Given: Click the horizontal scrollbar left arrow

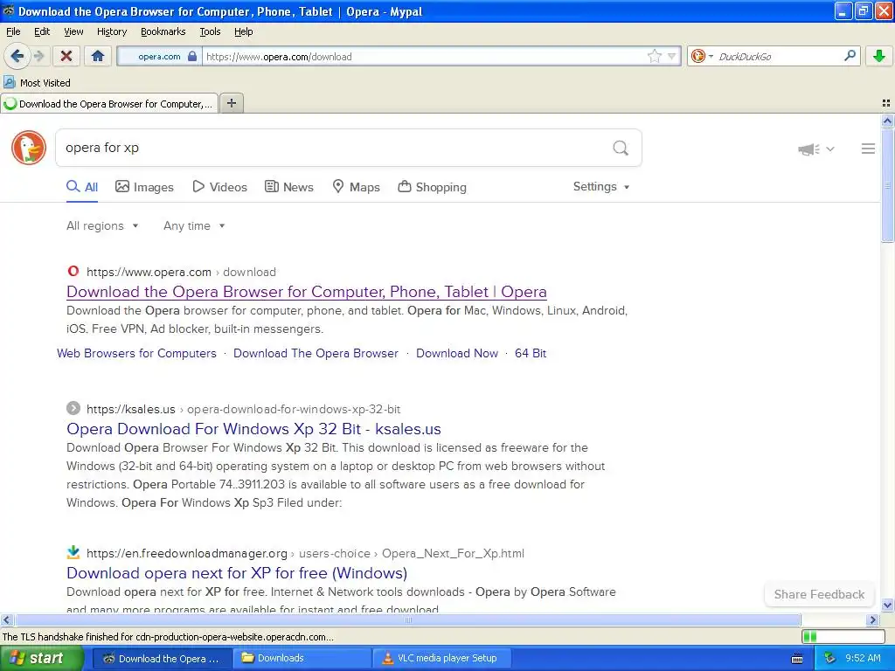Looking at the screenshot, I should point(6,619).
